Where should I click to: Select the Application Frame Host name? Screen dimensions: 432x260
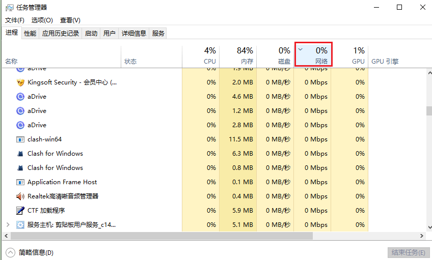(62, 182)
